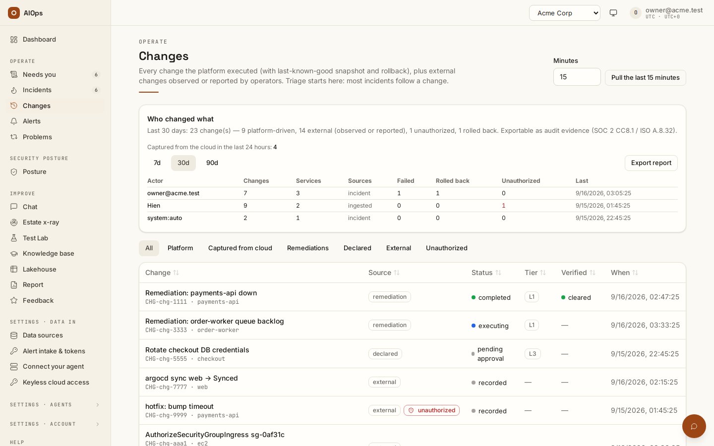This screenshot has width=714, height=446.
Task: Sort table by Tier column
Action: click(535, 273)
